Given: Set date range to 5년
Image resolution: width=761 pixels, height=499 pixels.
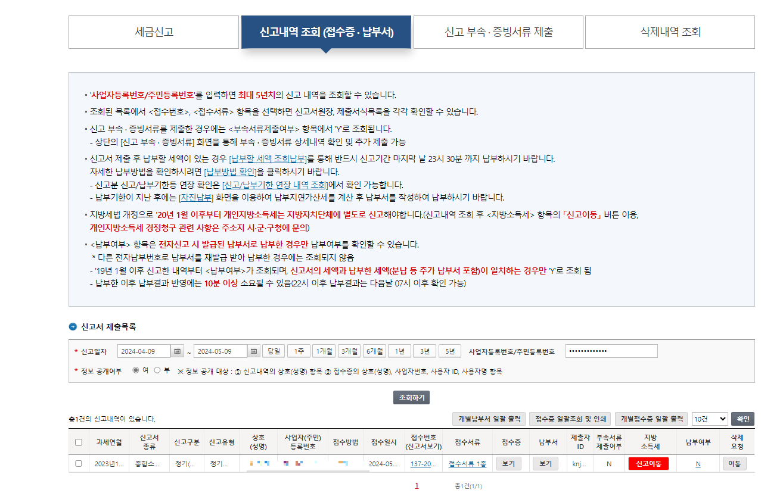Looking at the screenshot, I should (450, 351).
